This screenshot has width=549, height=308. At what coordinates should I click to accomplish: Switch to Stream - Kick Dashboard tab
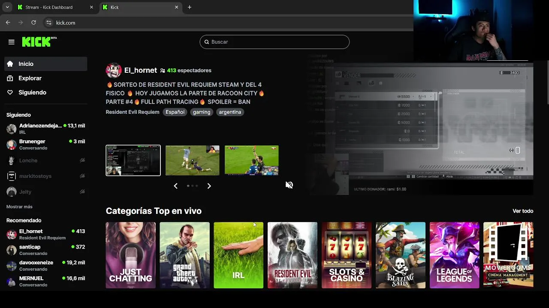(x=55, y=7)
